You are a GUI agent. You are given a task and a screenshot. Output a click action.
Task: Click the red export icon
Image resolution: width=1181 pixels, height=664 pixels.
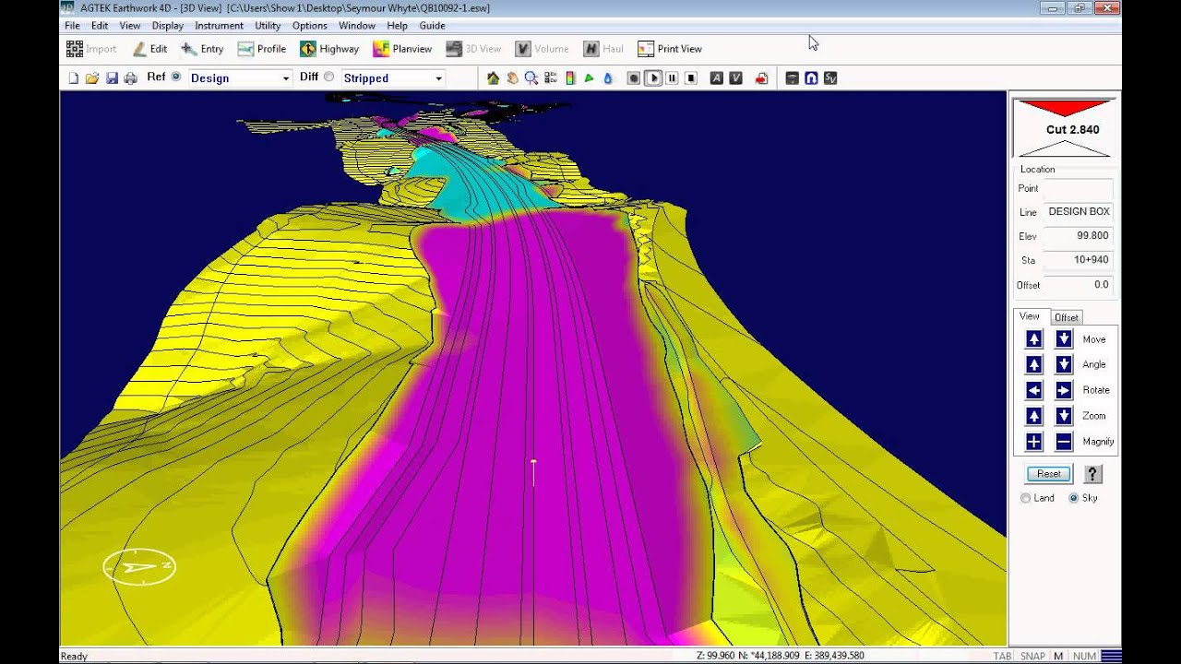coord(761,78)
